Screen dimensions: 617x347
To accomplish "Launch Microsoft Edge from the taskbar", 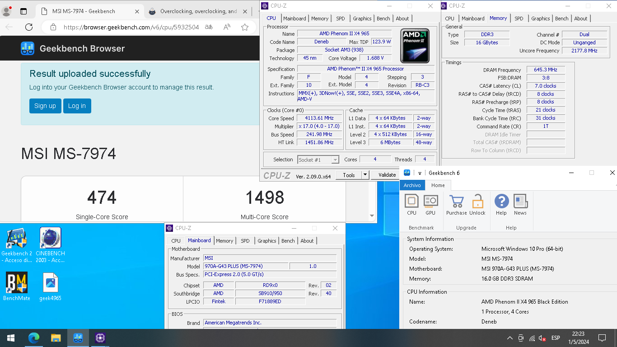I will pos(34,338).
